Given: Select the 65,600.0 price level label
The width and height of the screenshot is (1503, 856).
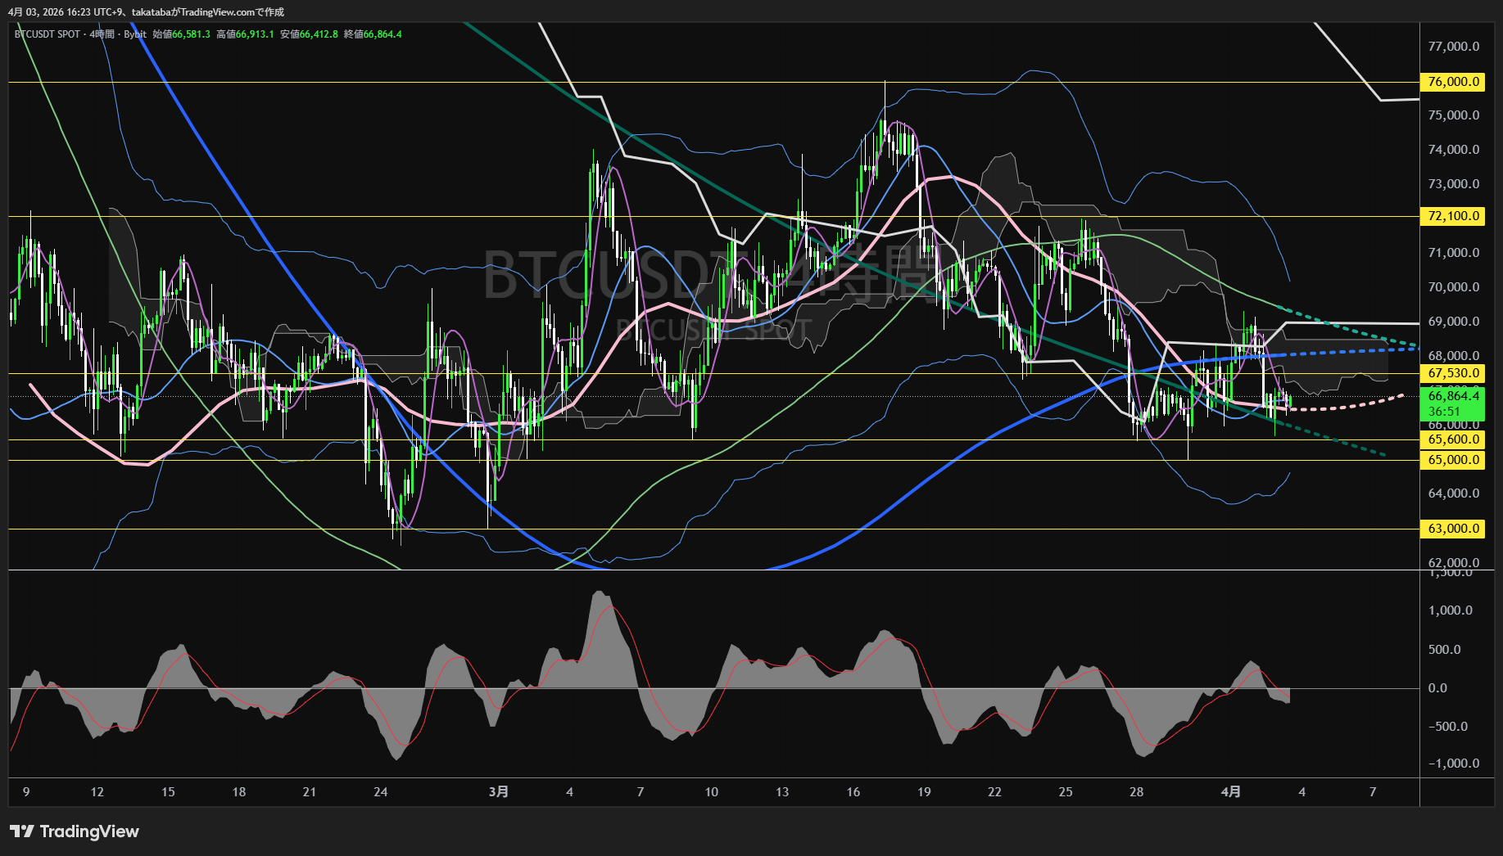Looking at the screenshot, I should coord(1453,439).
